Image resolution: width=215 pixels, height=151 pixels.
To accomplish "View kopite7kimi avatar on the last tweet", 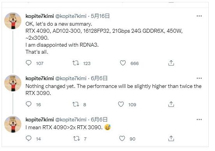I will click(13, 124).
